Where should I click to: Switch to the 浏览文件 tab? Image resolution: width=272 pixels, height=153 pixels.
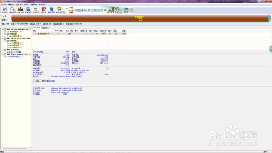pyautogui.click(x=45, y=27)
